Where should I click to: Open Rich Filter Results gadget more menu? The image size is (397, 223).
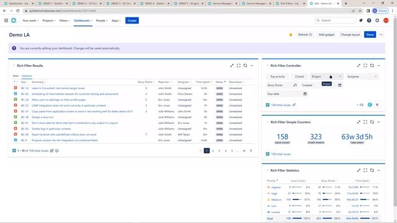coord(252,66)
